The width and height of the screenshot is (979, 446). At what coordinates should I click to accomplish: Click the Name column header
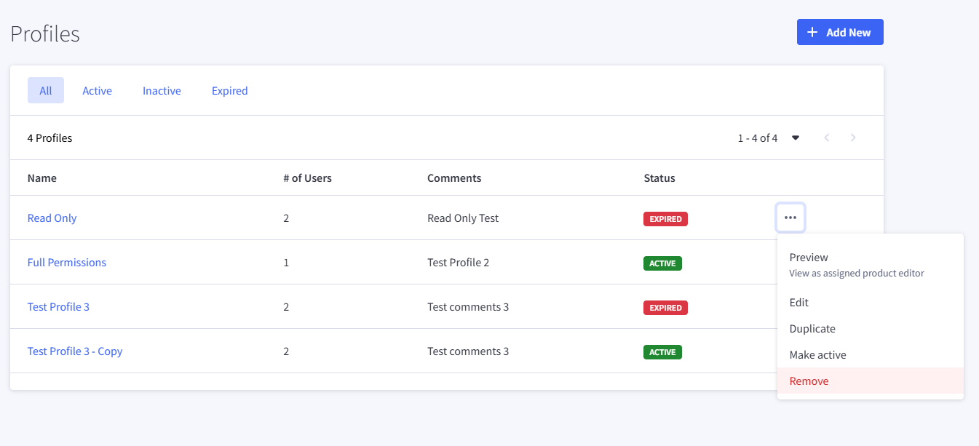[x=42, y=178]
